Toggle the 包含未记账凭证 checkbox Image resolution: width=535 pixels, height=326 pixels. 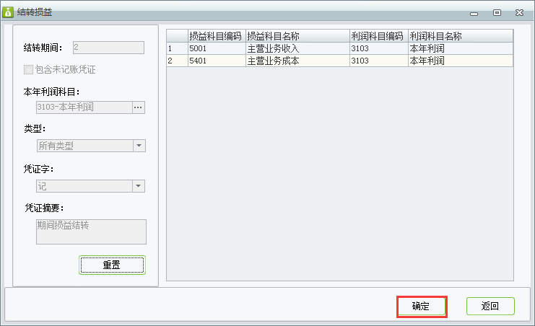pyautogui.click(x=28, y=70)
